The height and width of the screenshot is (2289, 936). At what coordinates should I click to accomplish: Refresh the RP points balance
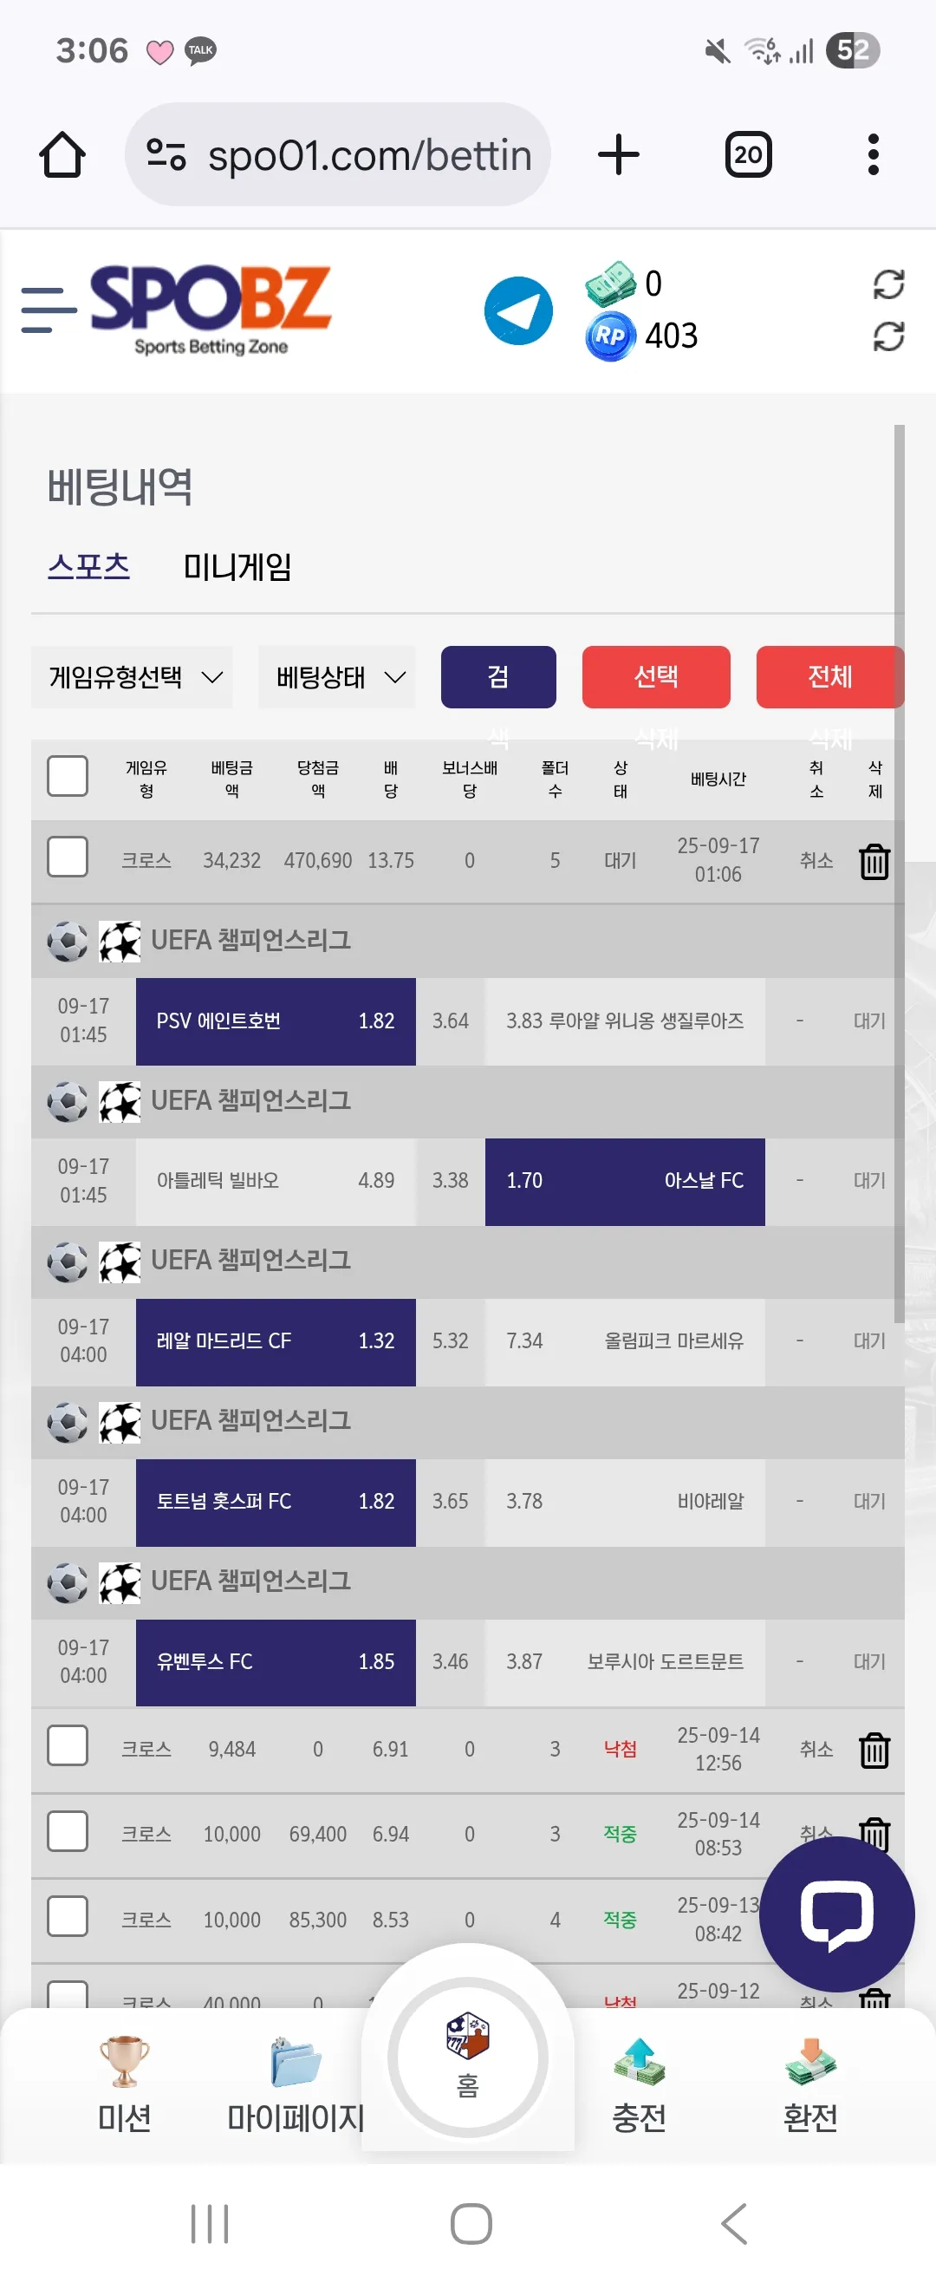pos(888,336)
